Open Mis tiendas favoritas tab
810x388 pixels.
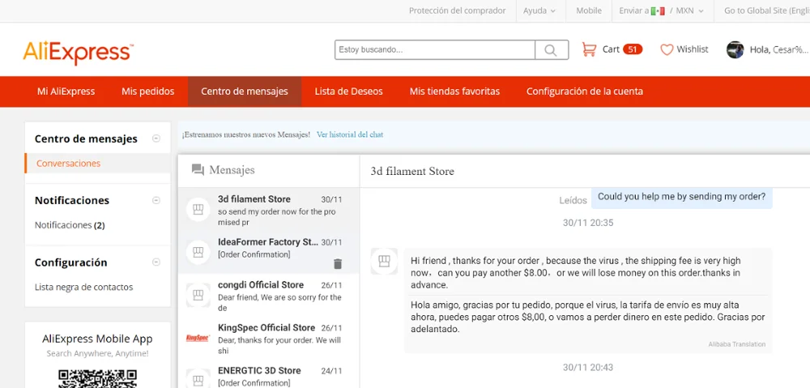(x=454, y=92)
